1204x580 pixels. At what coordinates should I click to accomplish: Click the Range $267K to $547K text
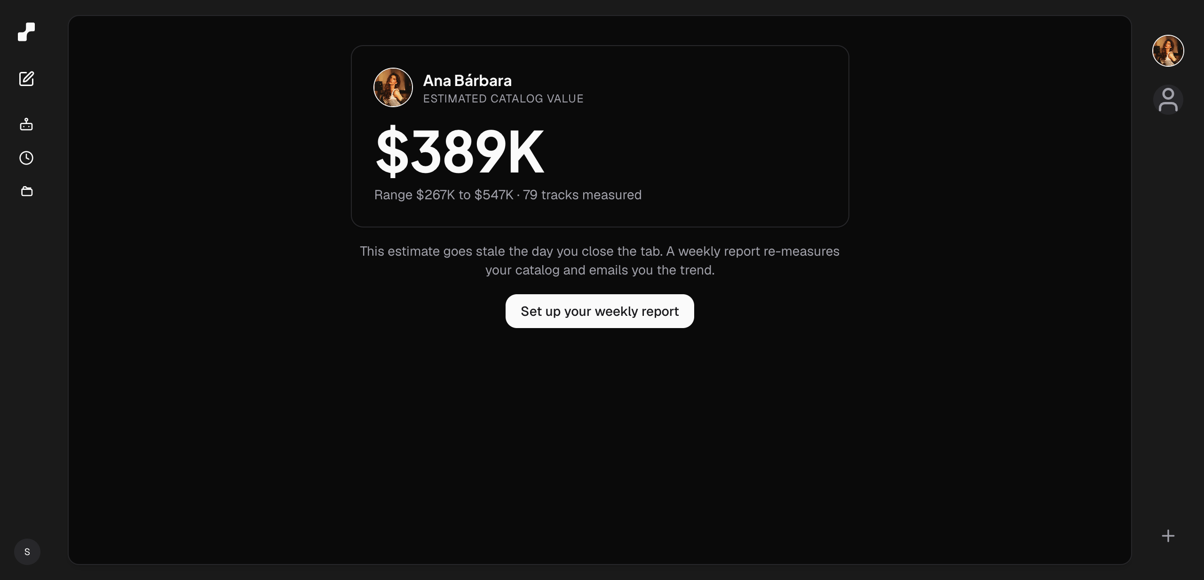coord(444,195)
